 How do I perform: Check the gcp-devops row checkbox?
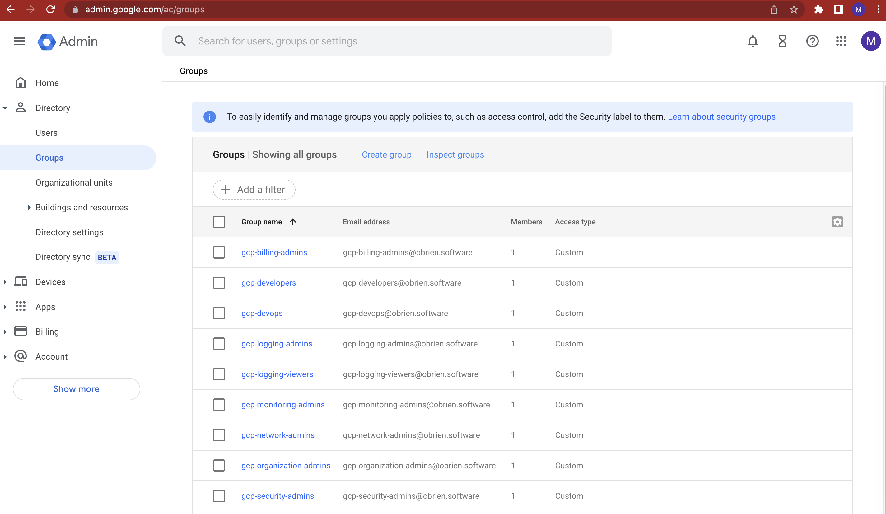[x=219, y=313]
